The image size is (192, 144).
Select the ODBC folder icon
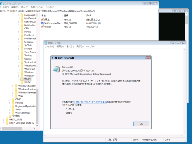pos(13,99)
